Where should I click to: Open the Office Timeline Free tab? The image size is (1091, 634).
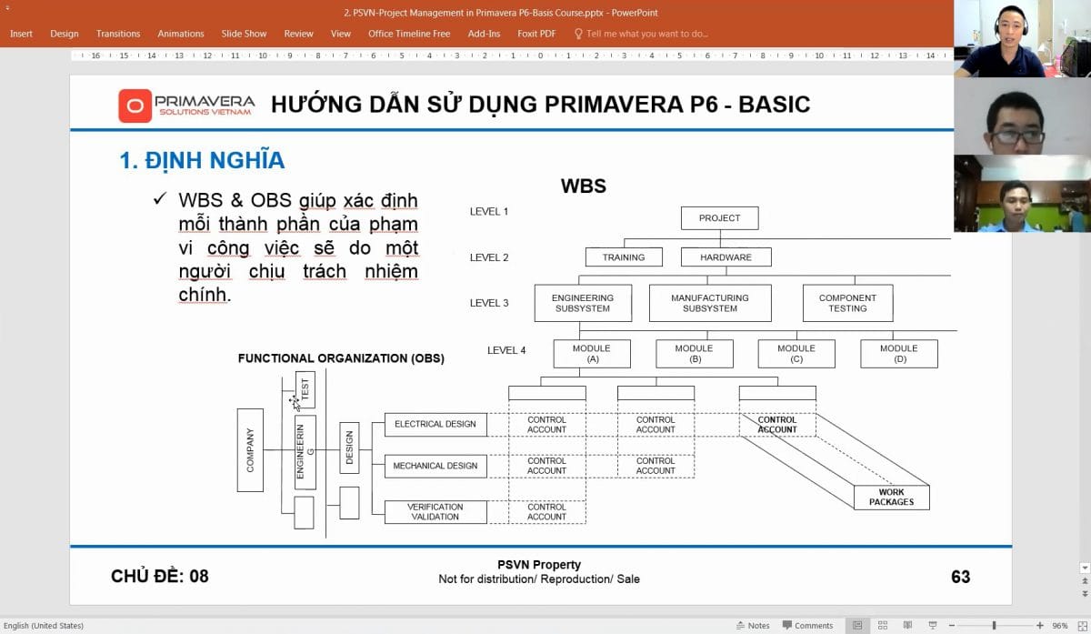pyautogui.click(x=409, y=34)
